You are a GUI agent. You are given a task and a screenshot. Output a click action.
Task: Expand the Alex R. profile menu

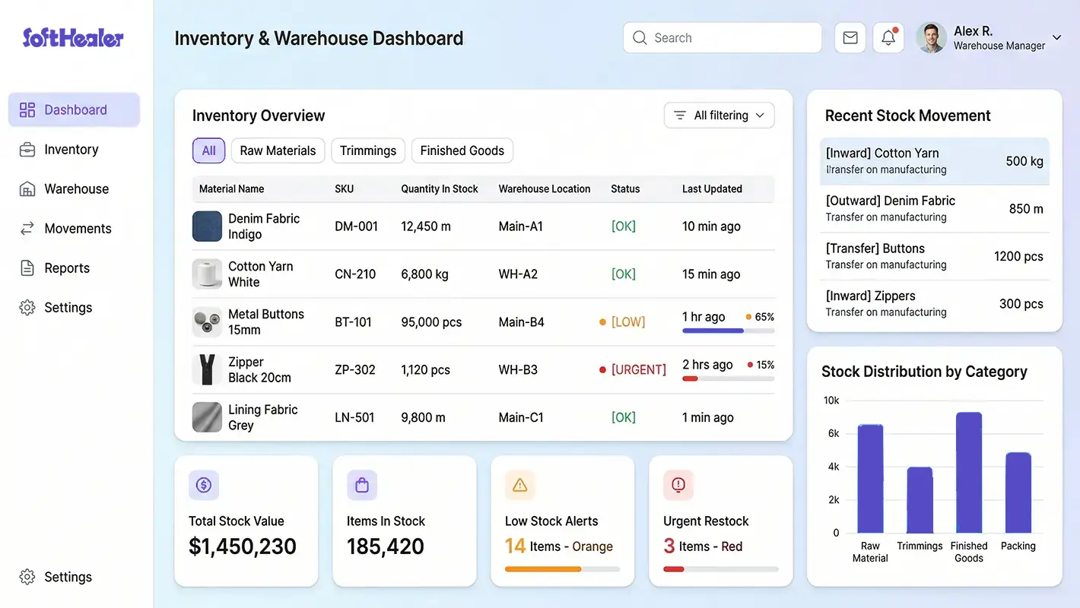(x=1056, y=37)
